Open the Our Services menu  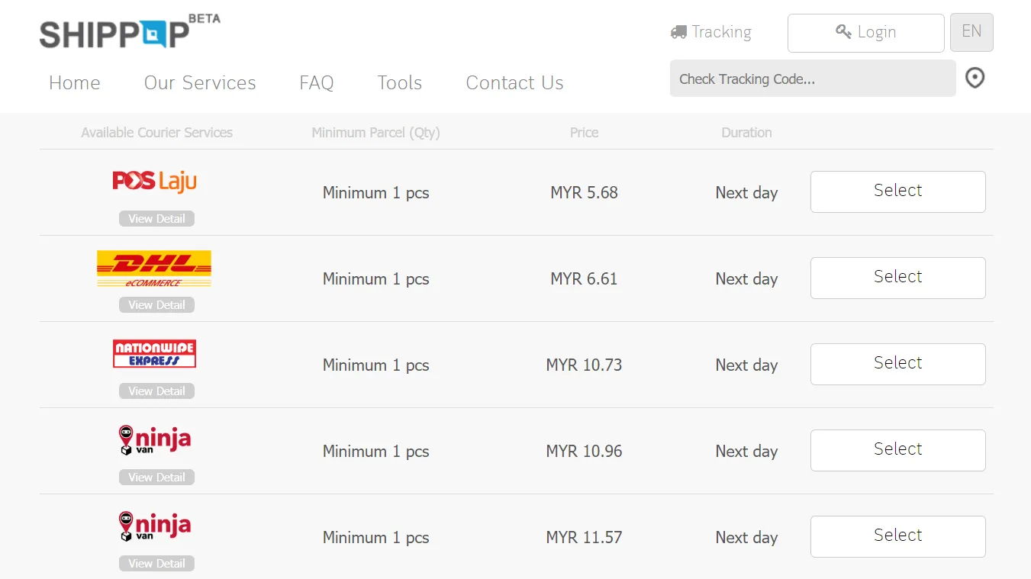coord(200,82)
